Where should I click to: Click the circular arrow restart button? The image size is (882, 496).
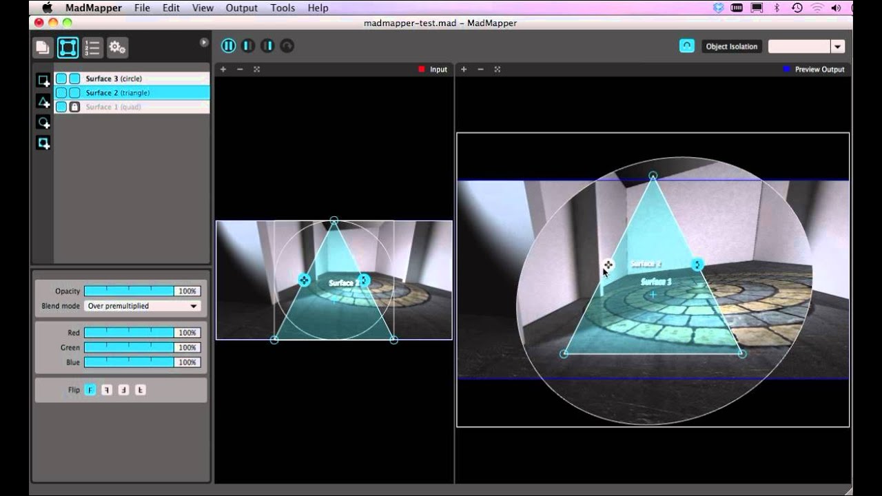[x=287, y=46]
